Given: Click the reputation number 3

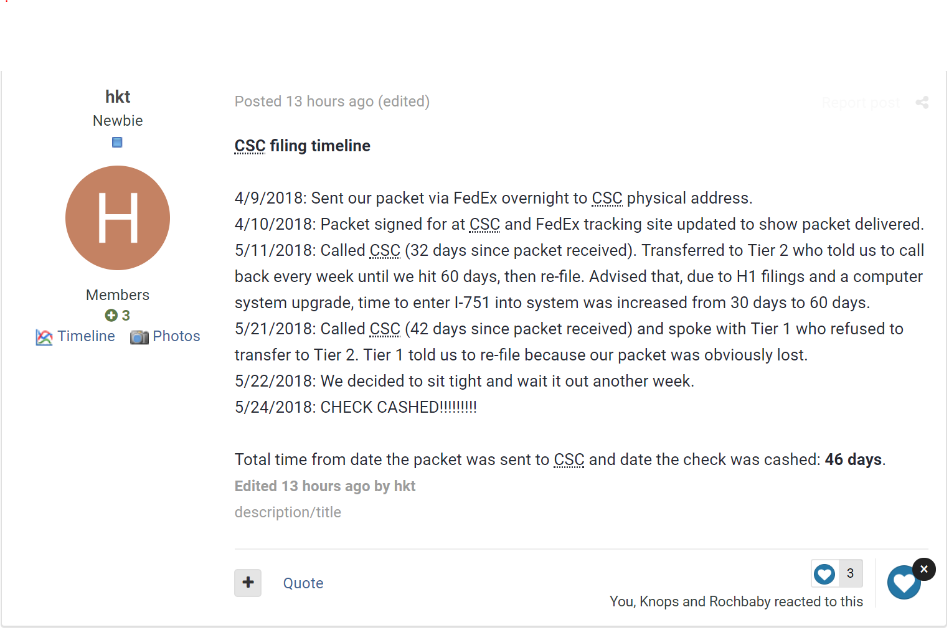Looking at the screenshot, I should point(126,316).
